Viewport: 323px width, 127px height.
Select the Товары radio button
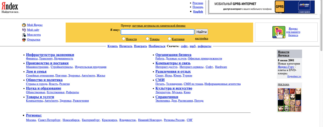[x=148, y=39]
